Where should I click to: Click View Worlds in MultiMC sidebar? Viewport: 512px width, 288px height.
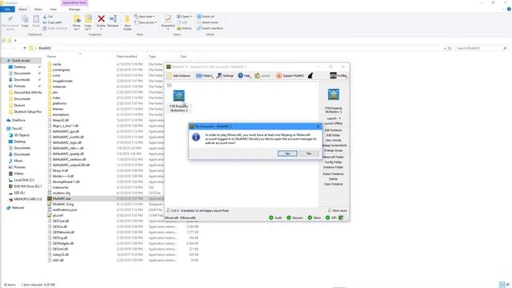click(333, 140)
